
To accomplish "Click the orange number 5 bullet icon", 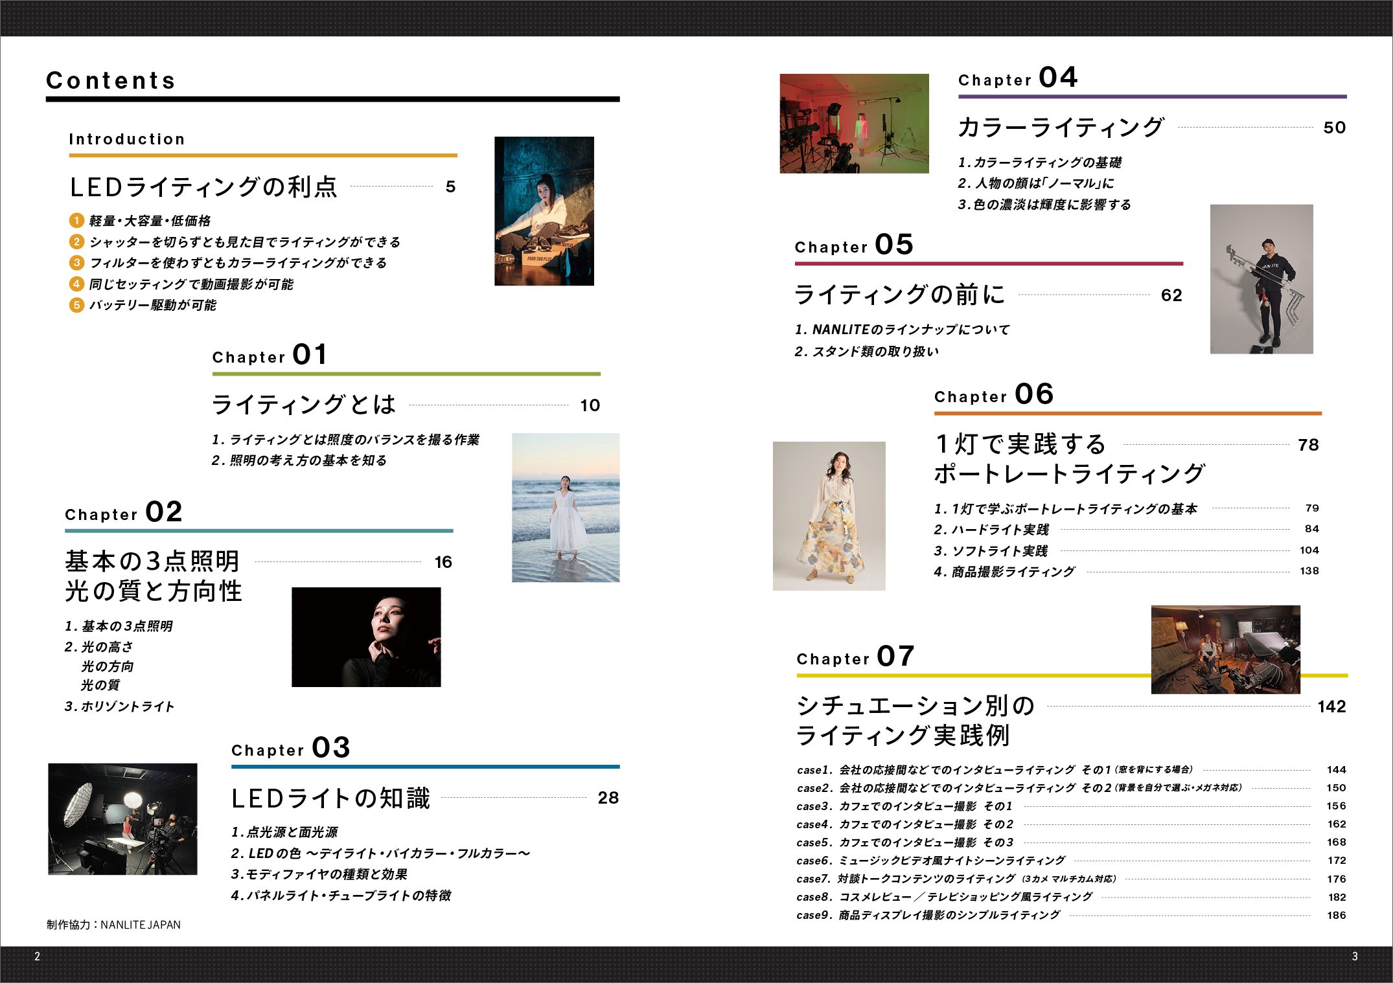I will [76, 305].
